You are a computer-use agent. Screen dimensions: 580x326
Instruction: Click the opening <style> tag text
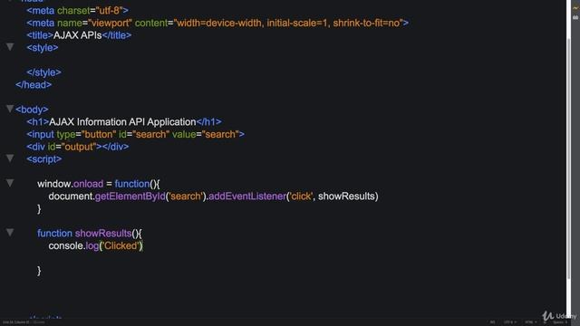tap(43, 48)
